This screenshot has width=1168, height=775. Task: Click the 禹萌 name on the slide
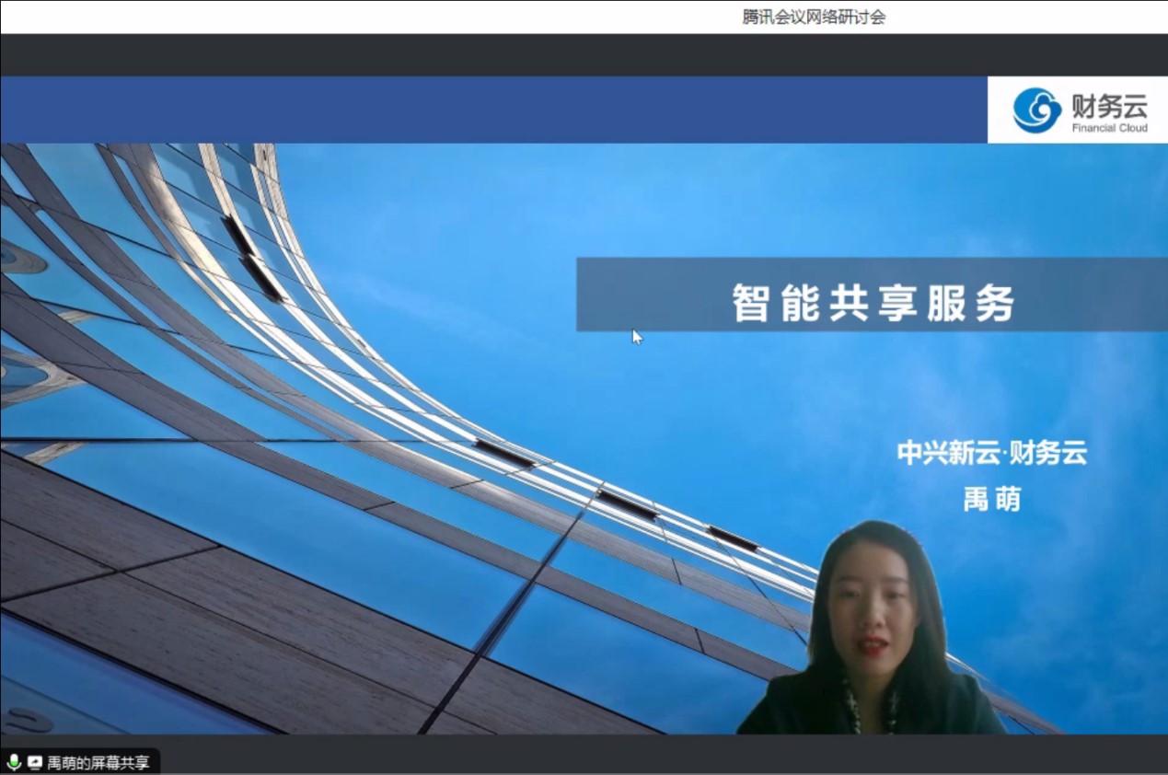(991, 499)
